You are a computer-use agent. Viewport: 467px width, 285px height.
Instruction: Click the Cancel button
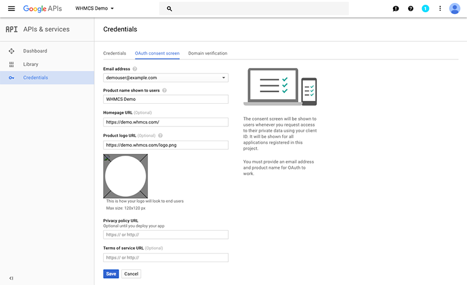click(x=131, y=274)
